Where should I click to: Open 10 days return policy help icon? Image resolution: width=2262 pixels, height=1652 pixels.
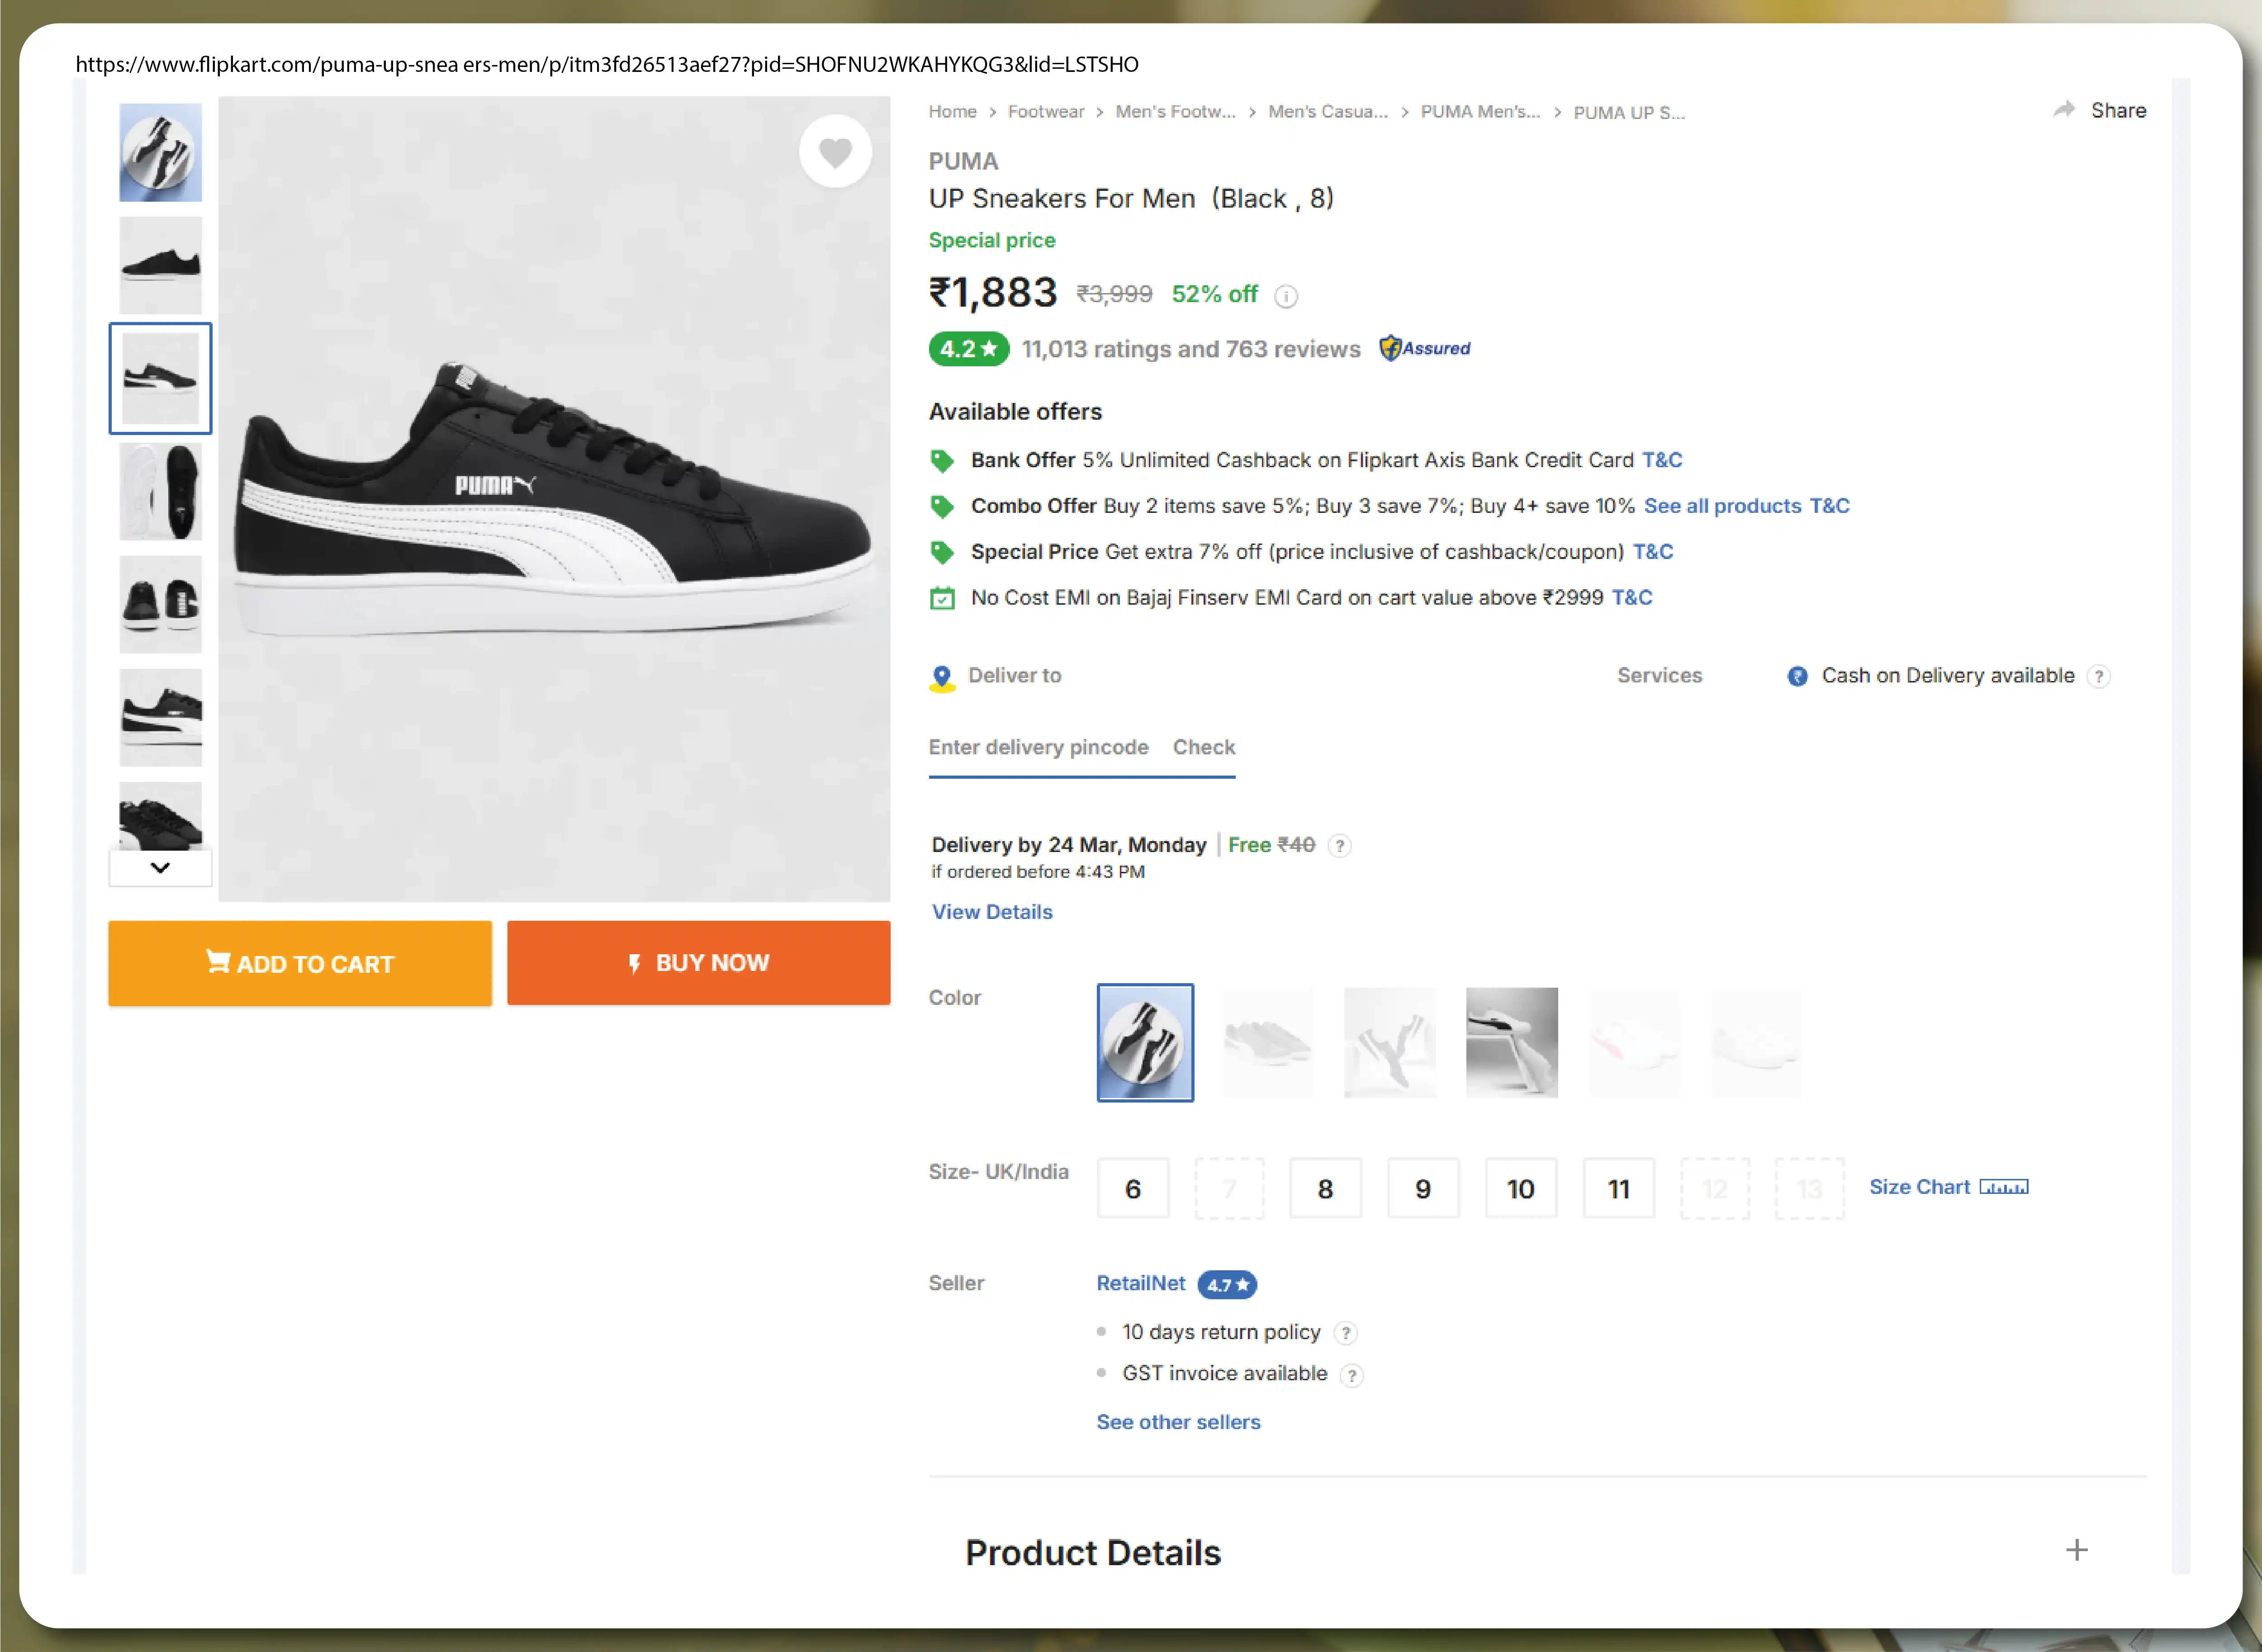[1346, 1333]
